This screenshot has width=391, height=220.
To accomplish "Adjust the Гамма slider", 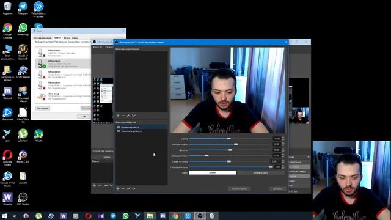I will [x=230, y=139].
